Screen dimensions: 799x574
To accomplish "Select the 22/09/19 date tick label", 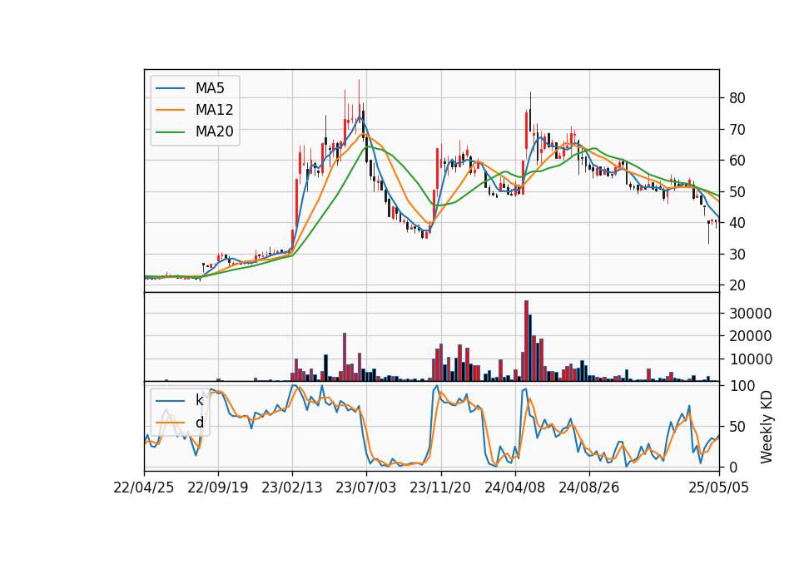I will [218, 488].
